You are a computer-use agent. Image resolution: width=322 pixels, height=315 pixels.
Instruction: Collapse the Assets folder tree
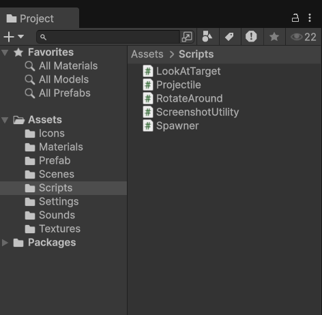(5, 120)
